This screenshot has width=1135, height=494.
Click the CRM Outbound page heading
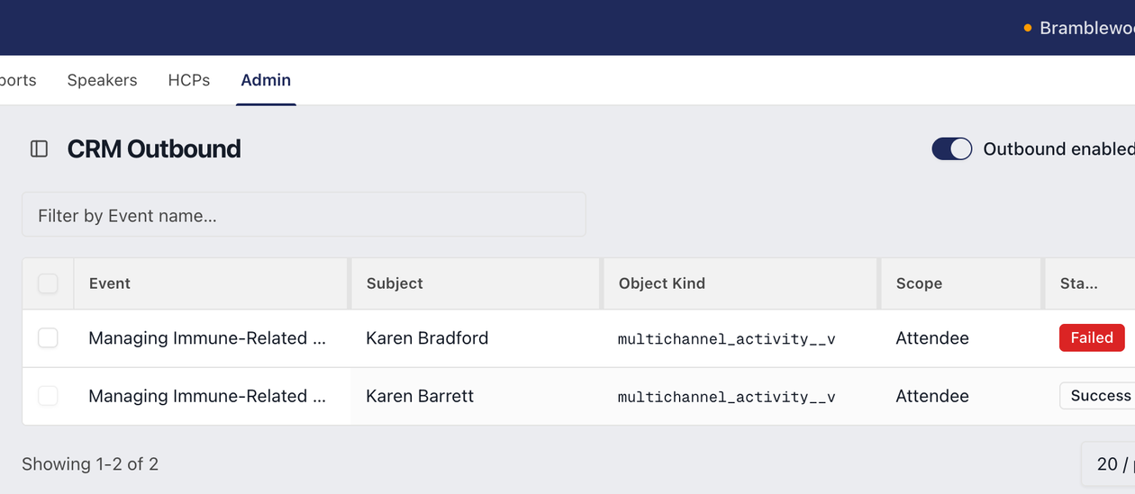coord(154,148)
